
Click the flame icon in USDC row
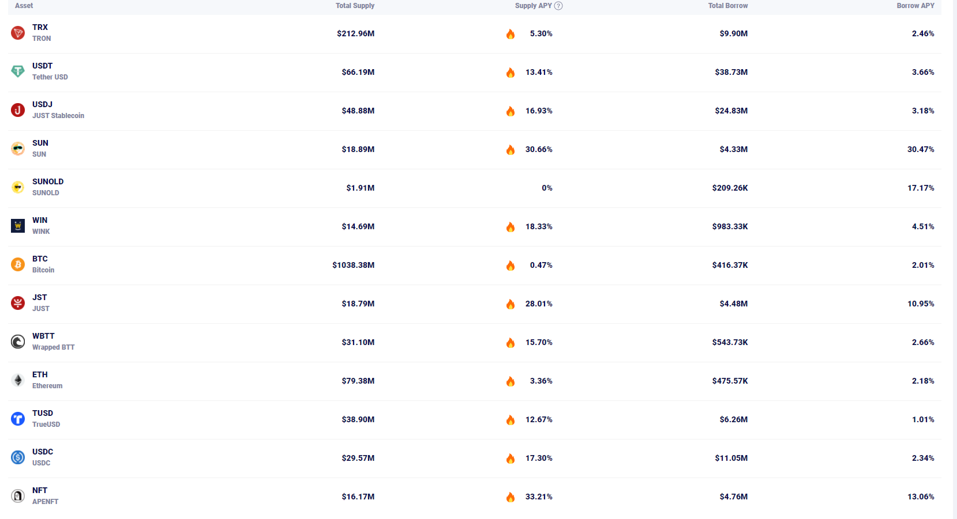[511, 459]
